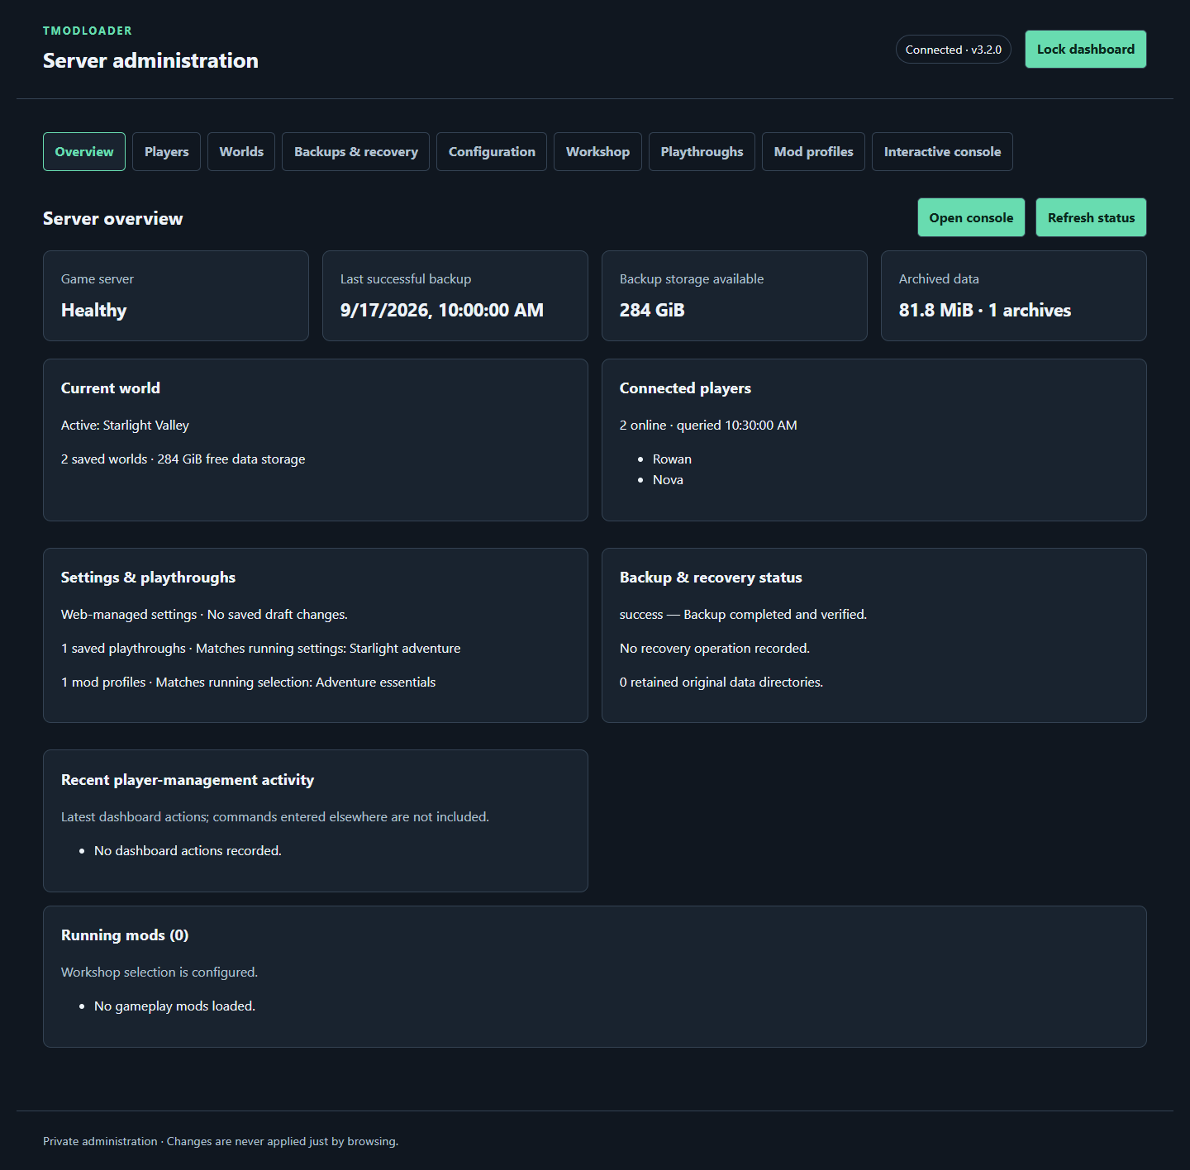Select the Interactive console tab
Image resolution: width=1190 pixels, height=1170 pixels.
click(x=942, y=152)
